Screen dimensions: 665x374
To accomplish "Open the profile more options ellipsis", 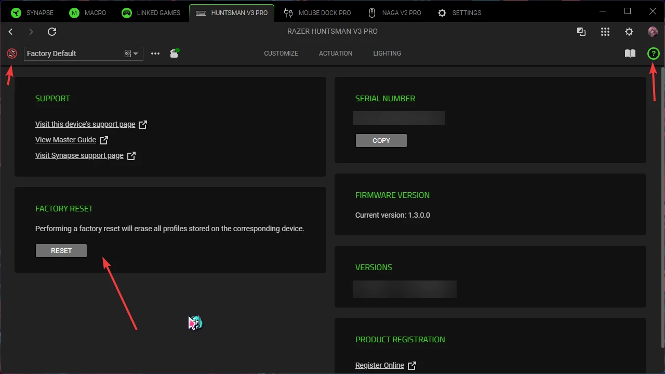I will (x=155, y=54).
